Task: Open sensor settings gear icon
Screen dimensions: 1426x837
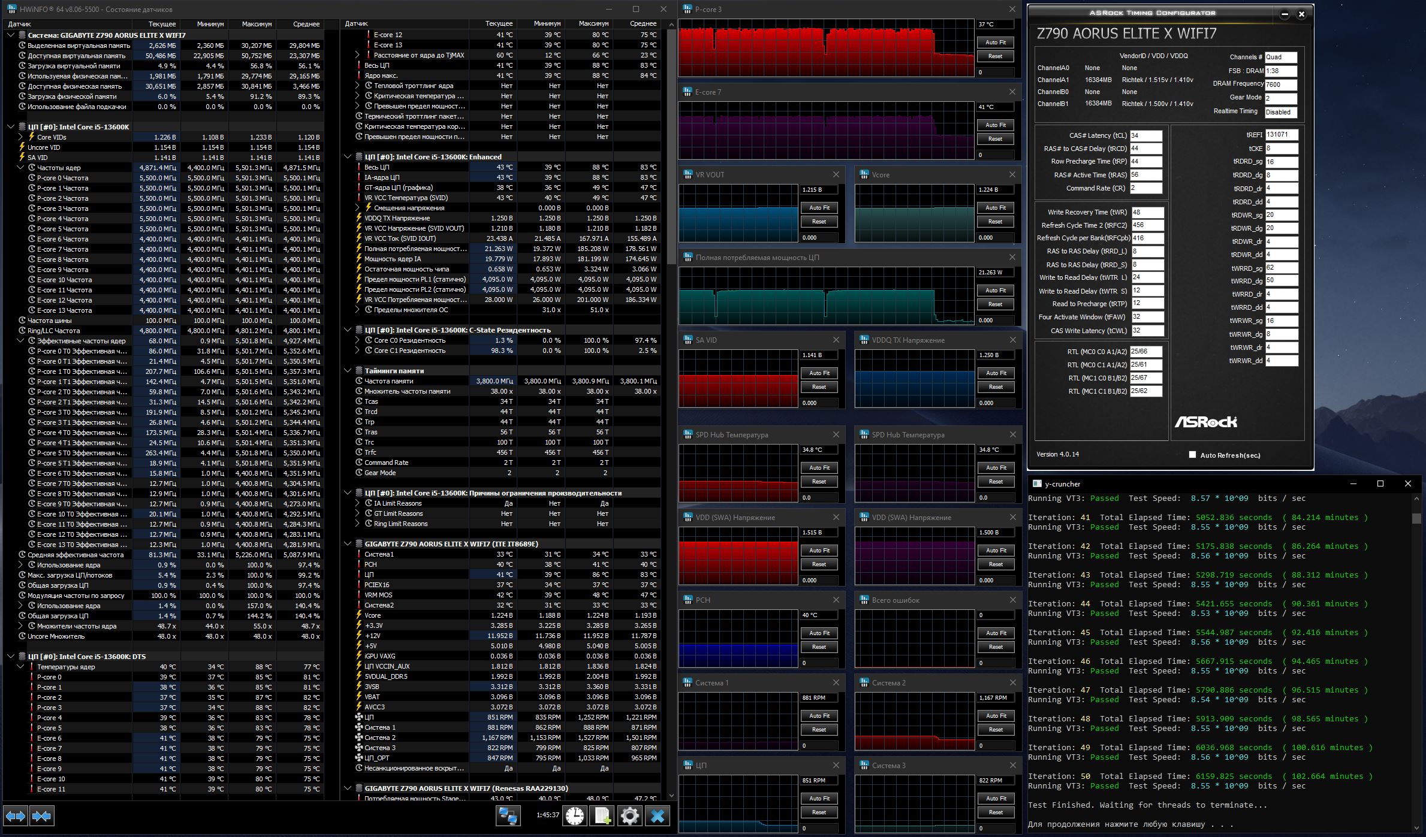Action: [x=629, y=815]
